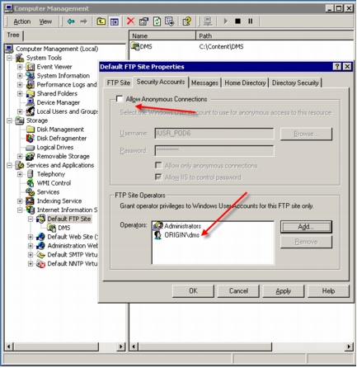This screenshot has height=368, width=357.
Task: Click the back arrow in the toolbar
Action: pyautogui.click(x=71, y=21)
